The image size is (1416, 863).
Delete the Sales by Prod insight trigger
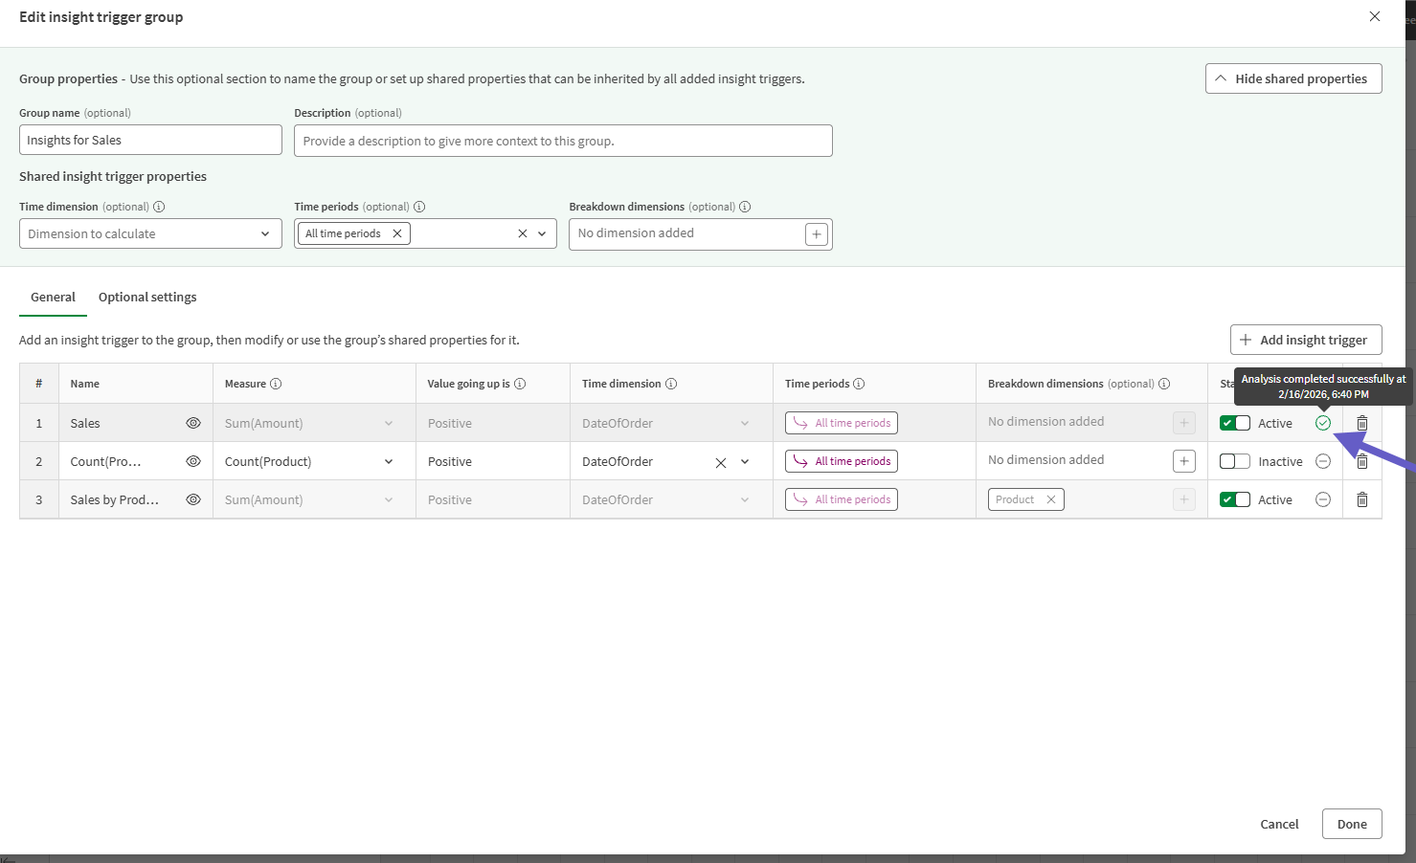[1361, 498]
